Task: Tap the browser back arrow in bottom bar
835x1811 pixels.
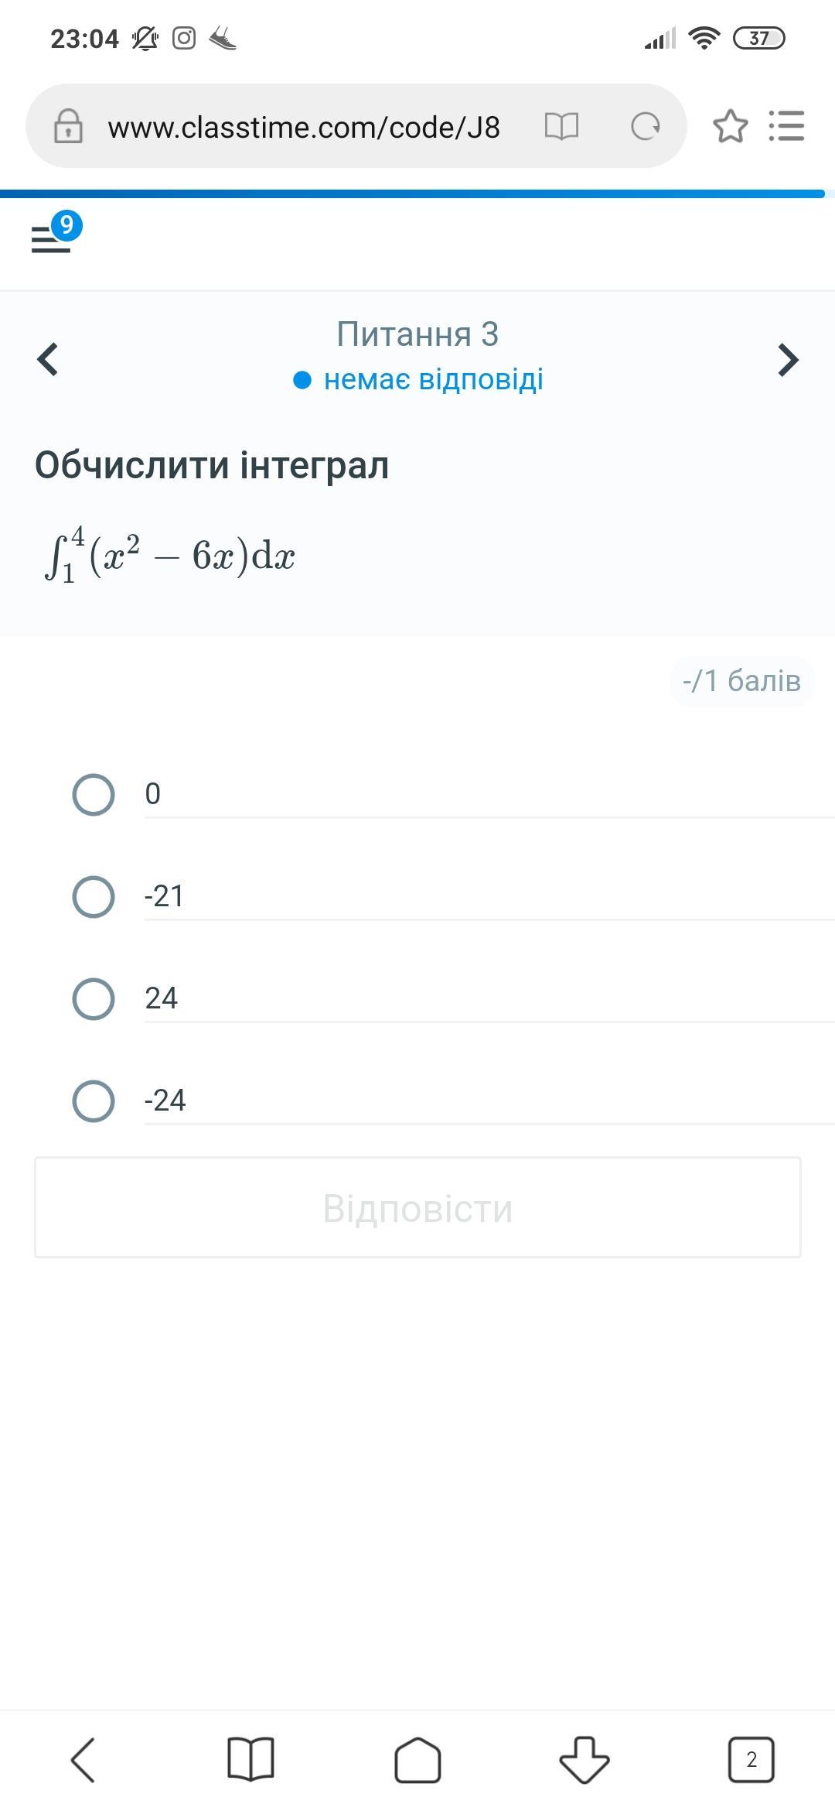Action: click(83, 1760)
